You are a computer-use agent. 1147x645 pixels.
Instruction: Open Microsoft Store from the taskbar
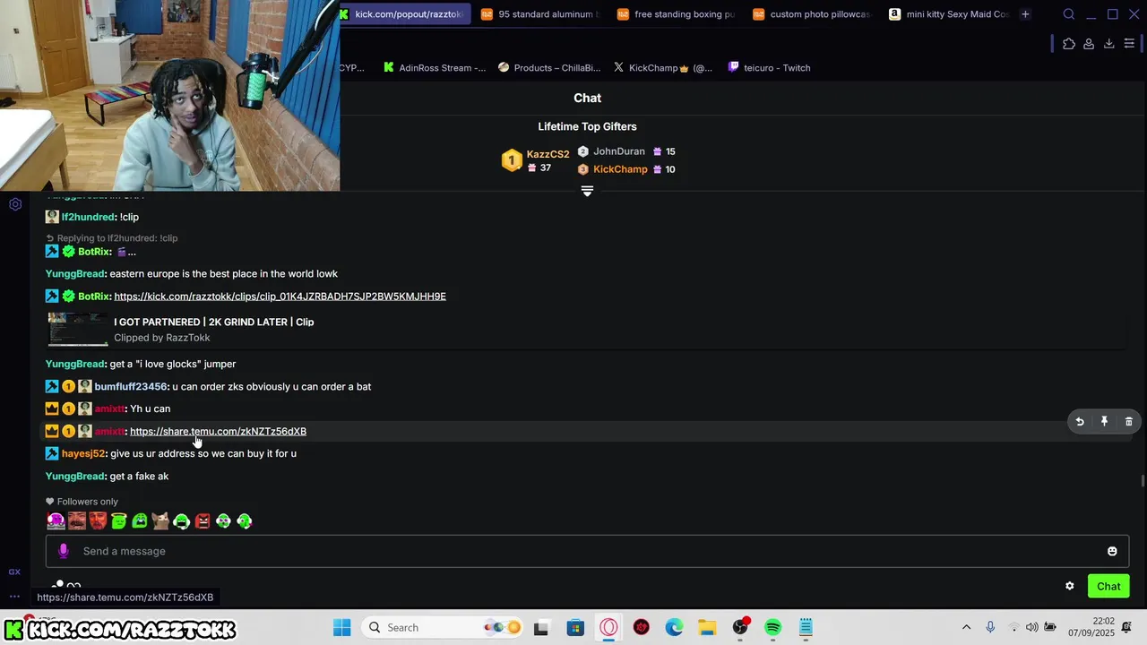(575, 627)
